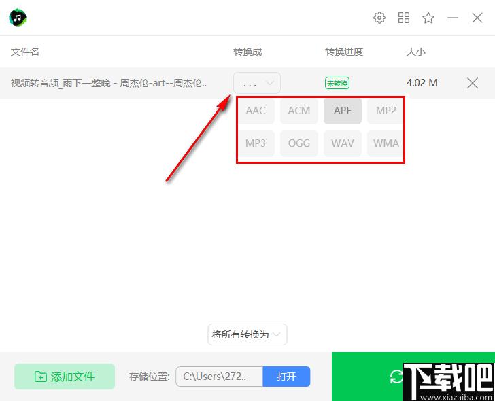
Task: Open the row's format dropdown showing dots
Action: coord(257,83)
